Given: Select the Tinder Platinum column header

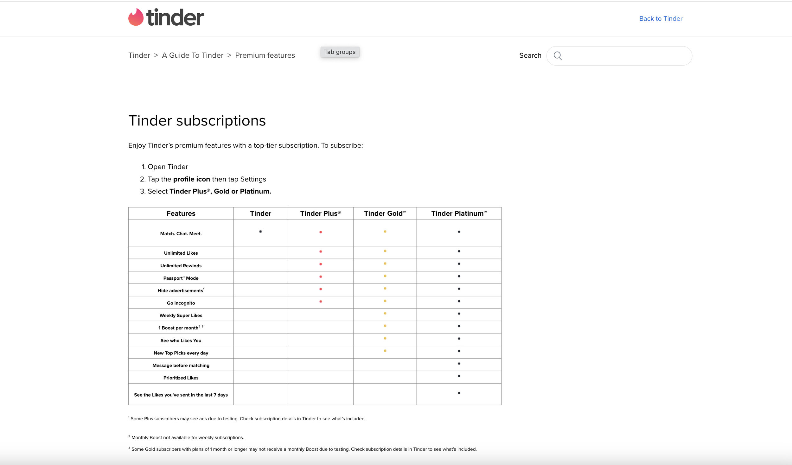Looking at the screenshot, I should [x=459, y=213].
